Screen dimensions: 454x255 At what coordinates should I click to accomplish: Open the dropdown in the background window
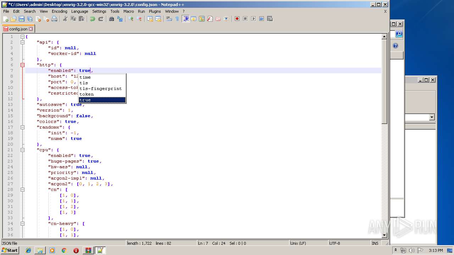[x=432, y=117]
